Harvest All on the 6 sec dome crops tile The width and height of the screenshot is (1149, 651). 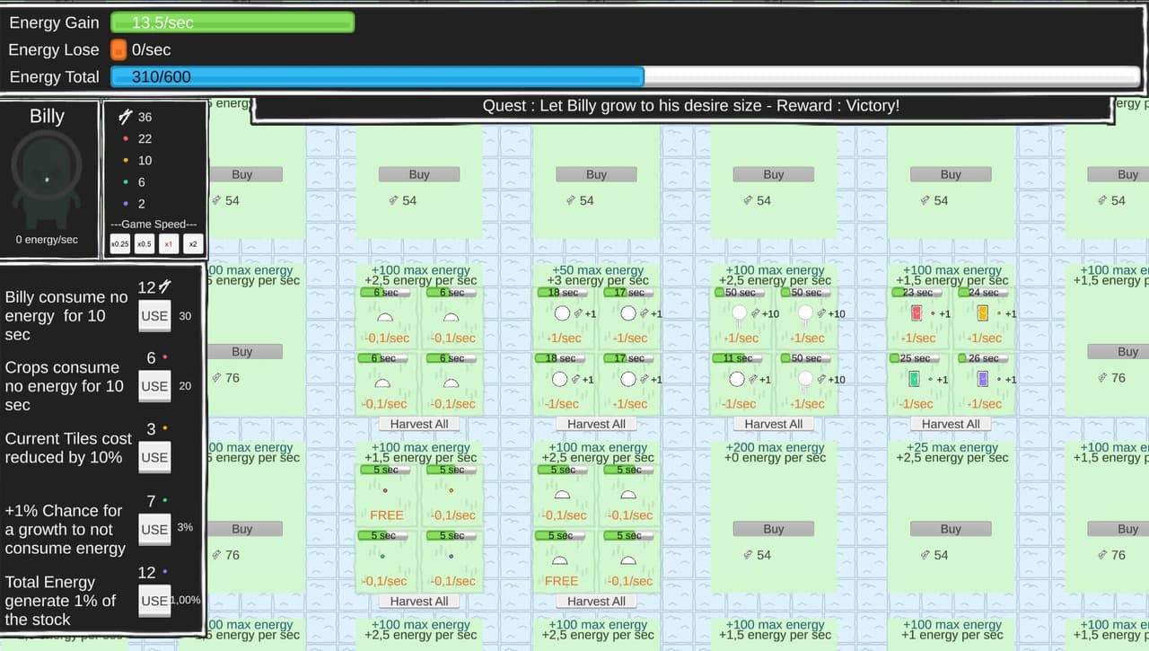pos(419,424)
